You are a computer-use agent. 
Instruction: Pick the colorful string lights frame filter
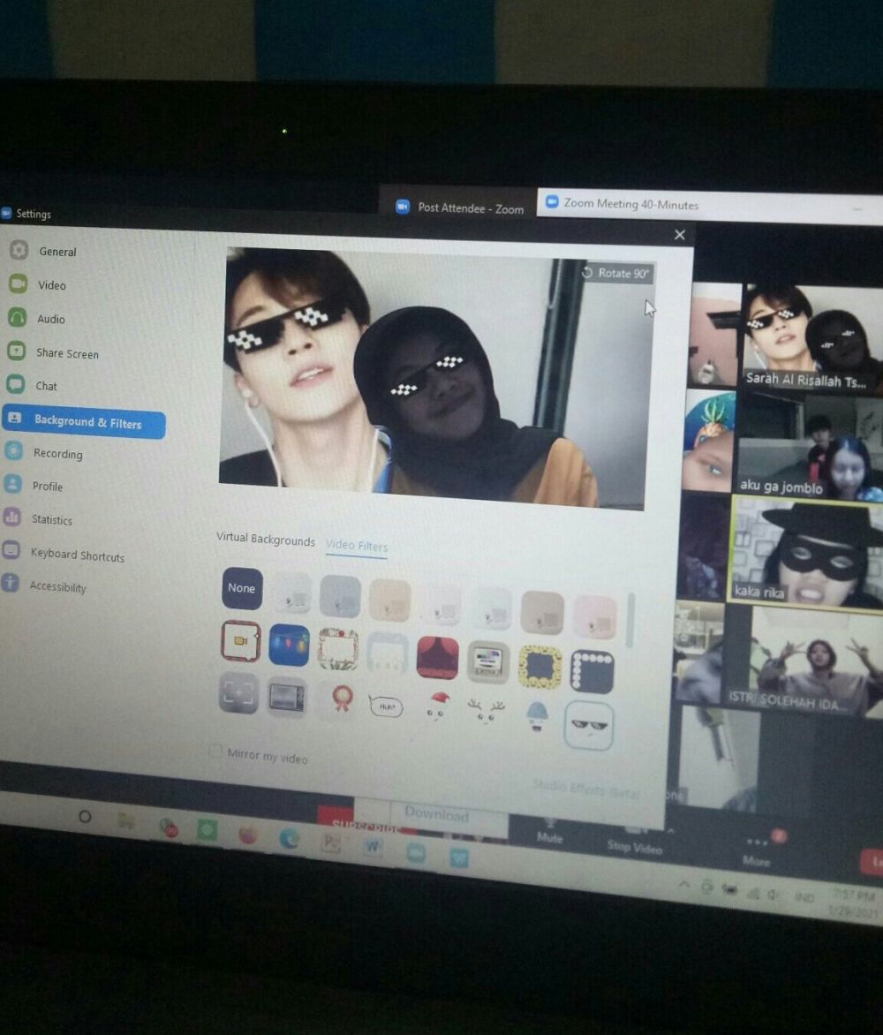point(289,645)
